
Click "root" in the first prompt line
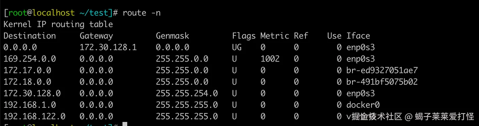click(x=18, y=13)
